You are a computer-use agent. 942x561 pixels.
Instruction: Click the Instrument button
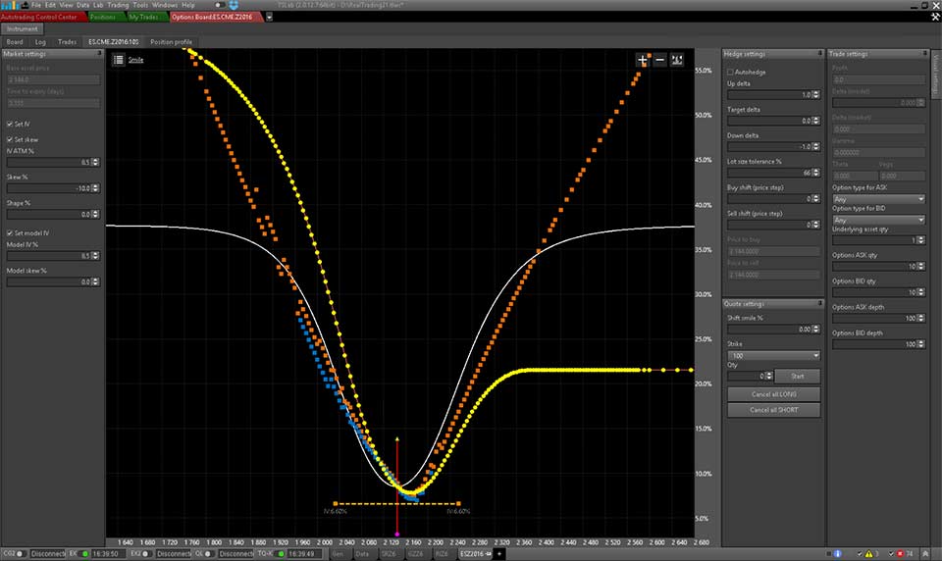23,28
